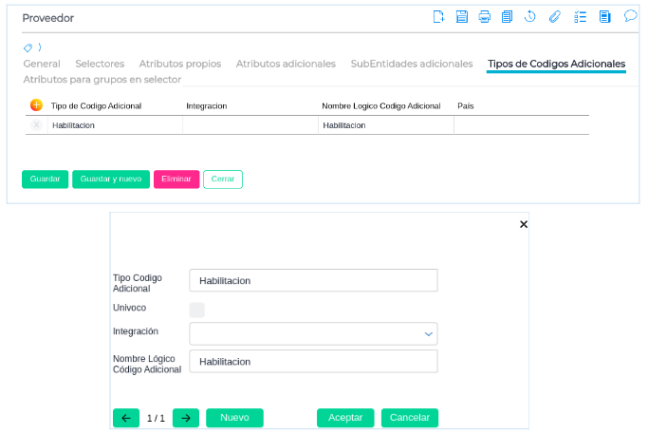Add a new Tipo de Codigo Adicional row
Image resolution: width=648 pixels, height=434 pixels.
coord(36,105)
